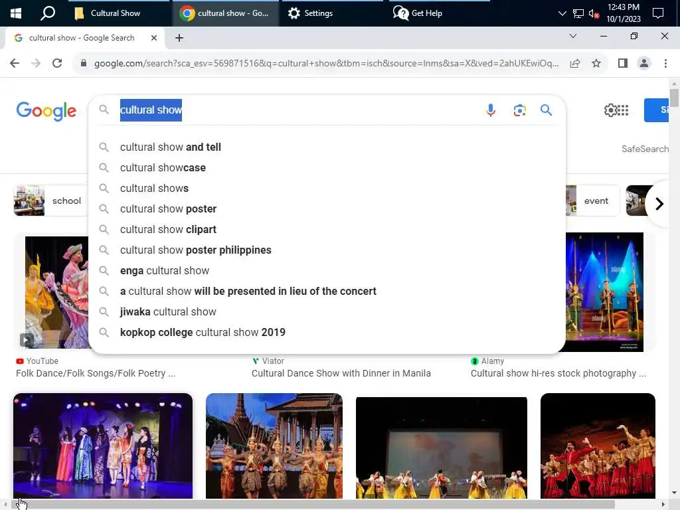Select the cultural show Google Search tab
This screenshot has height=510, width=680.
tap(82, 38)
